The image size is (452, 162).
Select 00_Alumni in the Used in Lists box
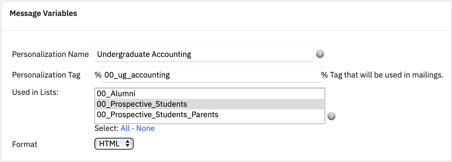point(210,94)
